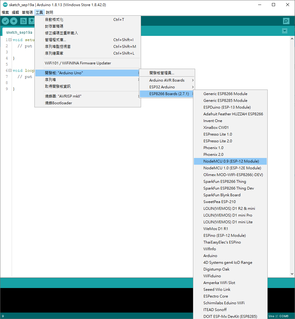Select WifInfo board
Screen dimensions: 295x319
click(x=230, y=249)
